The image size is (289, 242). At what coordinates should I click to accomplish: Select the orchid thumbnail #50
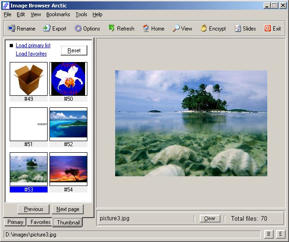click(68, 79)
